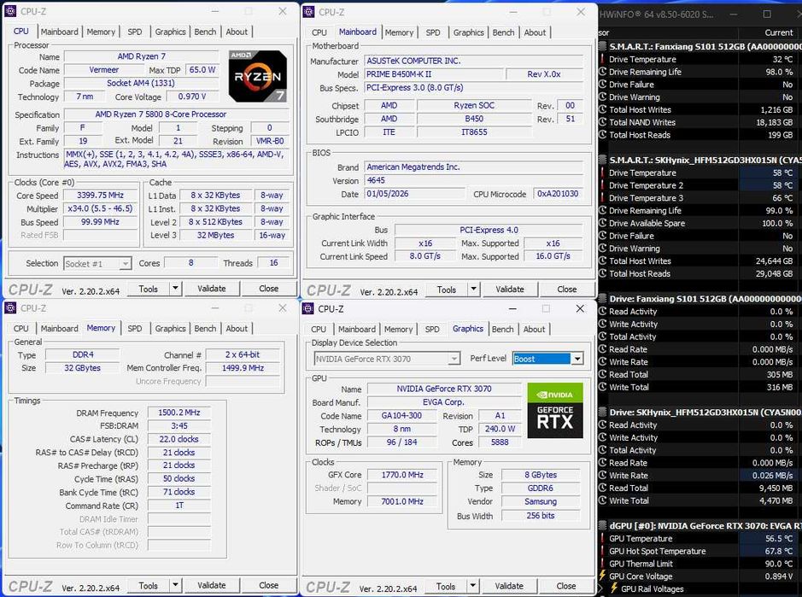Click the circular icon beside Drive Available Spare
802x597 pixels.
point(602,223)
